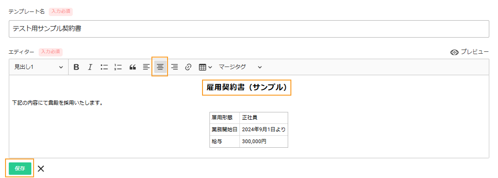
Task: Insert a numbered list
Action: tap(118, 67)
